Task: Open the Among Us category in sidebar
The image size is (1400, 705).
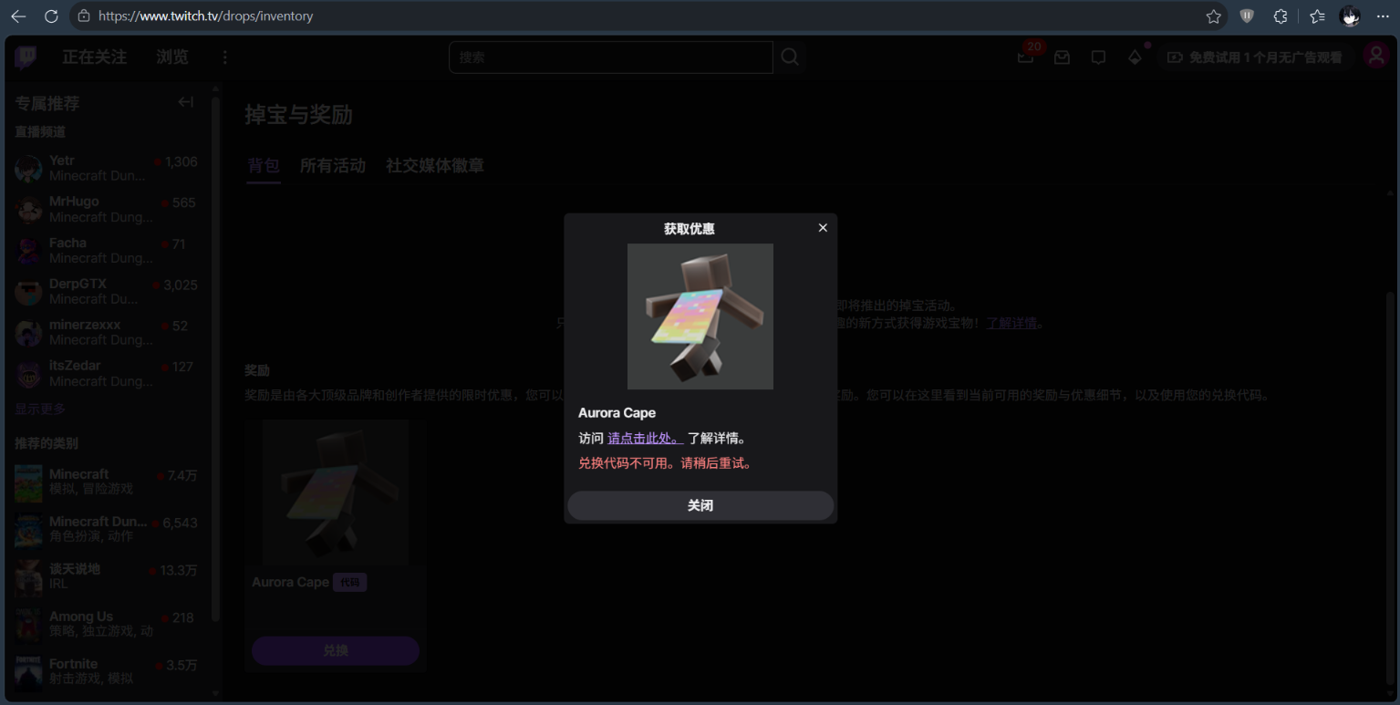Action: [x=106, y=624]
